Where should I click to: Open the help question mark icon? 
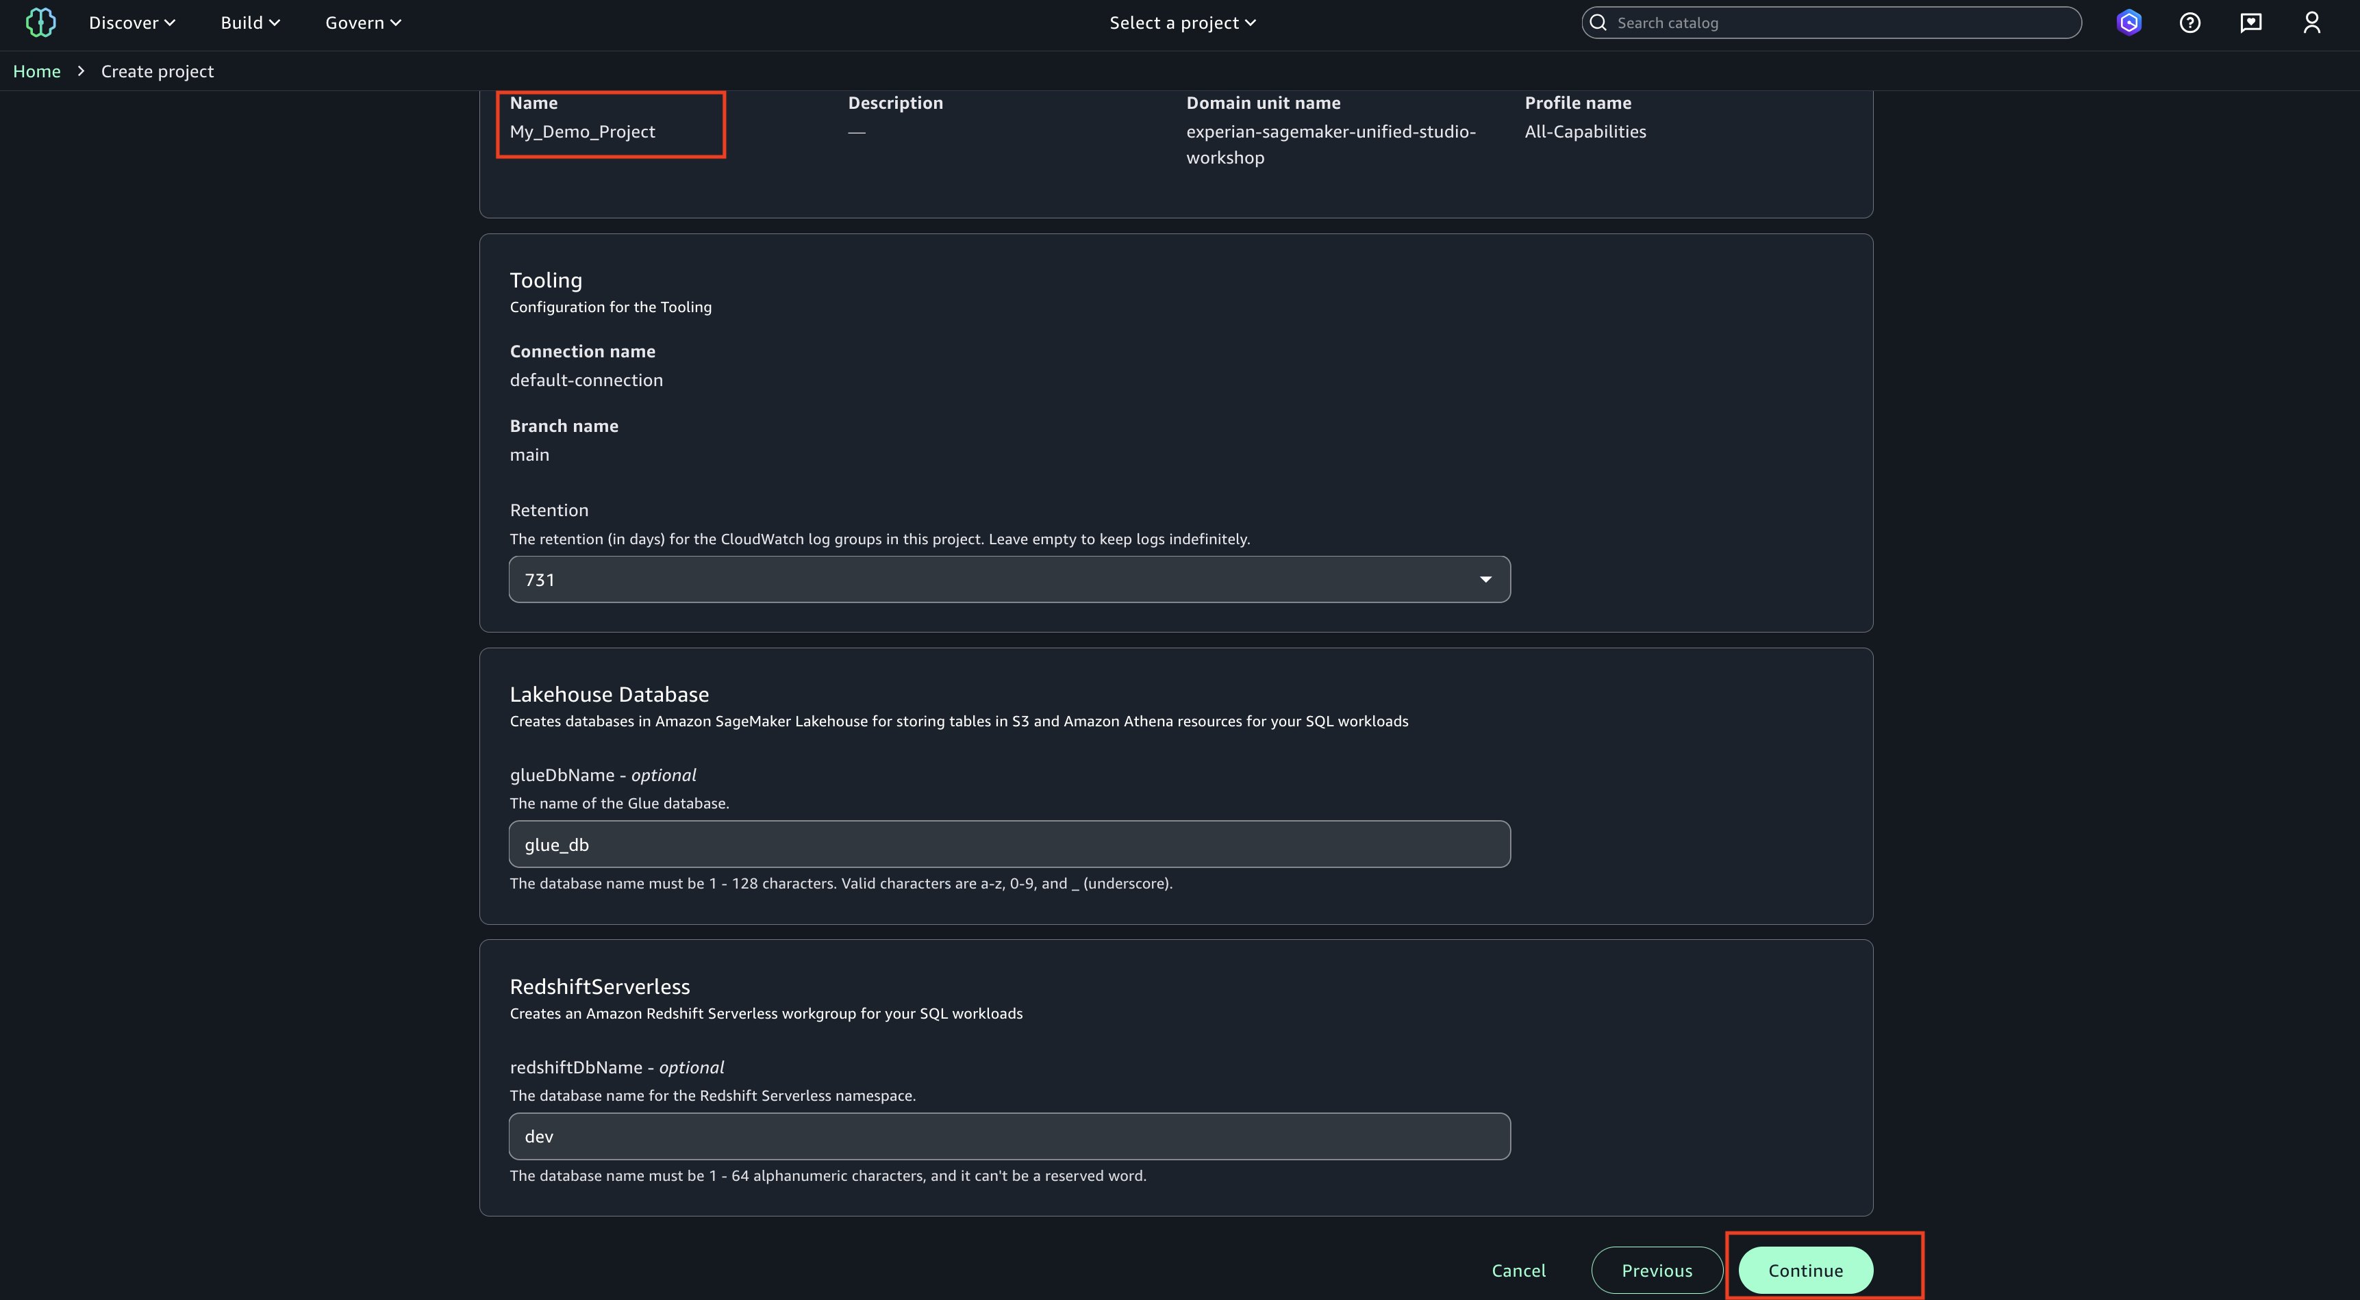click(2189, 23)
